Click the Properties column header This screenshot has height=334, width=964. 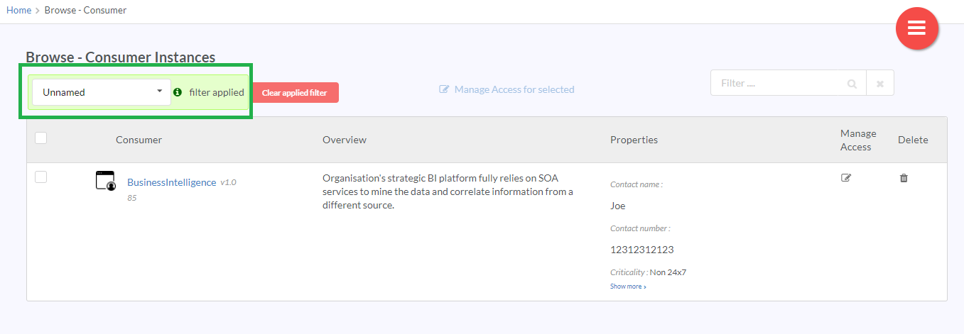click(634, 140)
